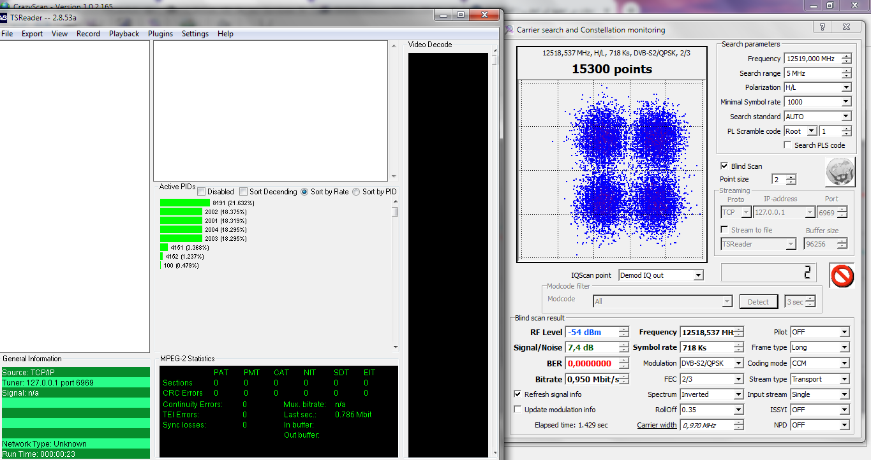Click the Symbol rate 718 Ks field

[711, 348]
